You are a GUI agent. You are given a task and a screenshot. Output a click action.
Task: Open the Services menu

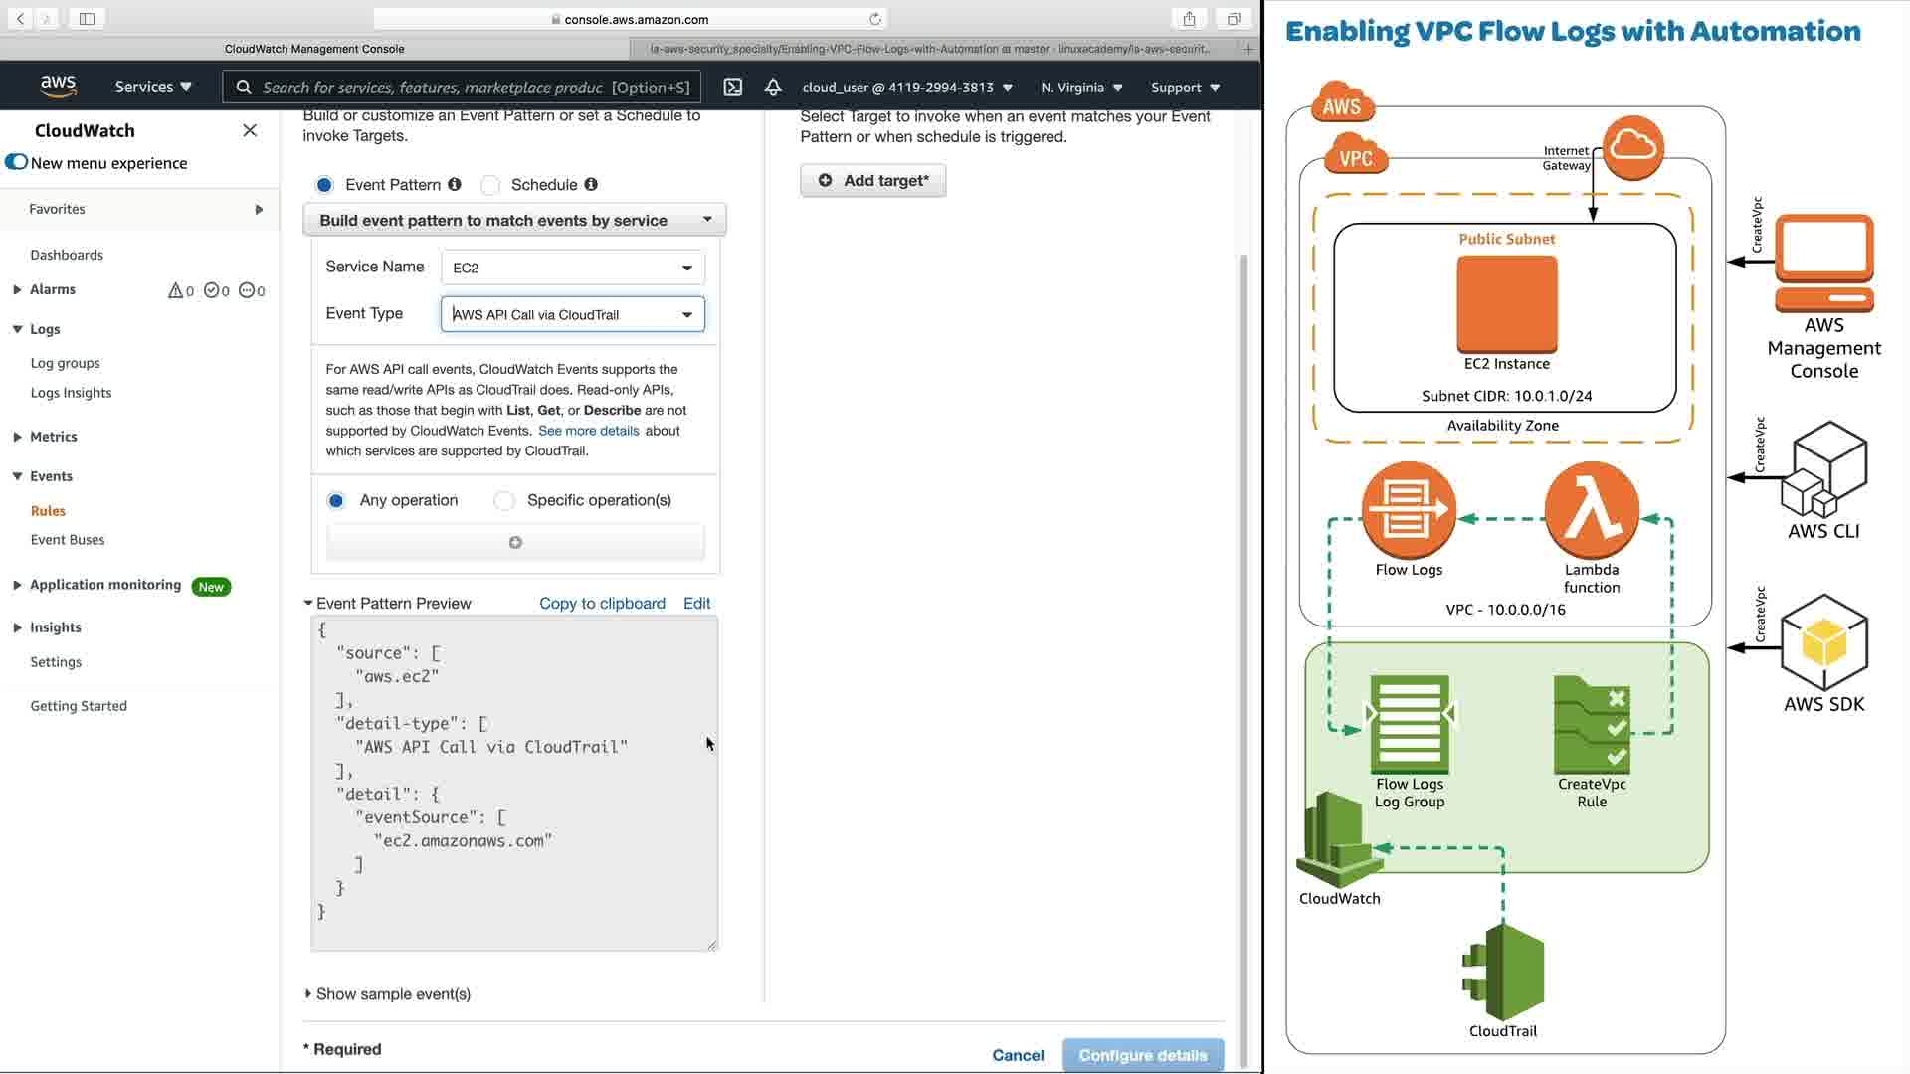point(153,88)
